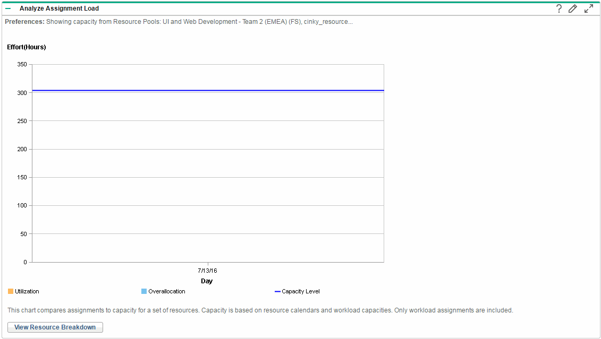
Task: Click the Preferences resource pools summary text
Action: 179,22
